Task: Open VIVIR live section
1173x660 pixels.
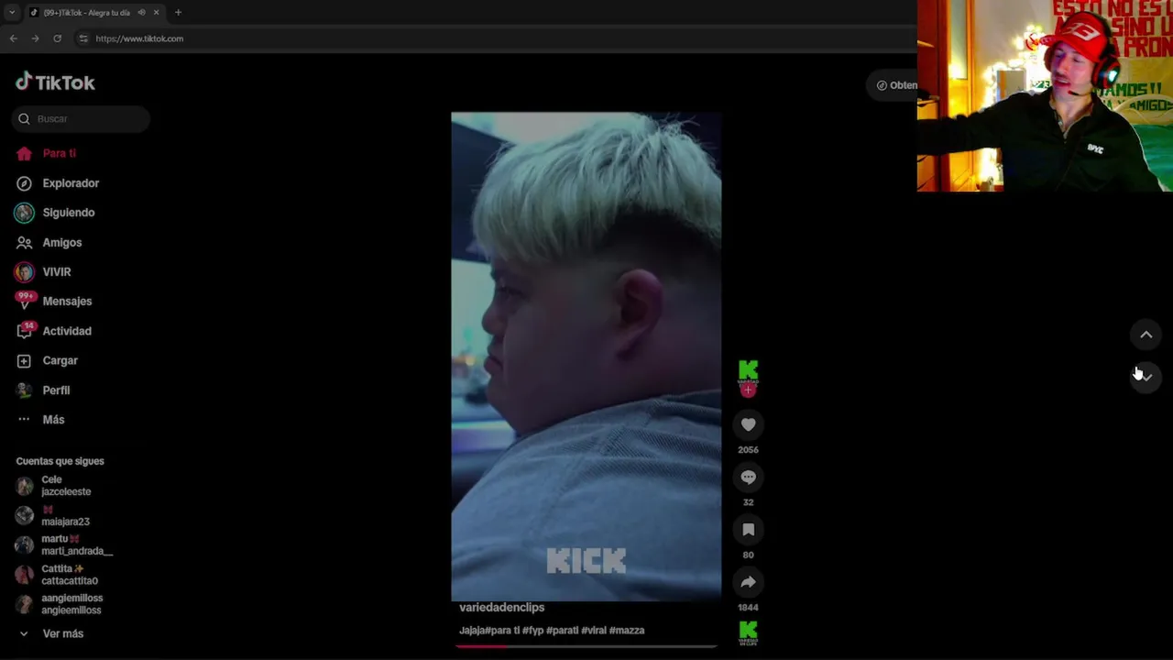Action: point(57,272)
